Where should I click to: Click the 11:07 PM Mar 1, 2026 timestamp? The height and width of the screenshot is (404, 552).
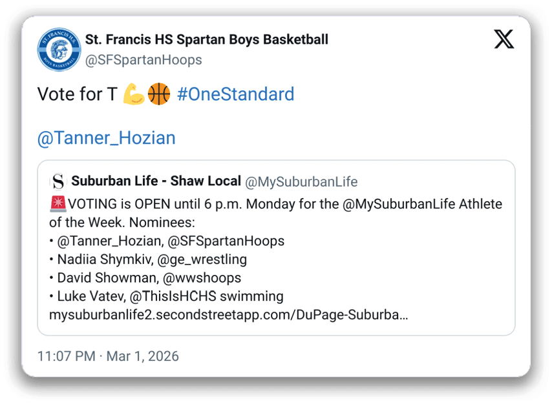click(x=108, y=356)
